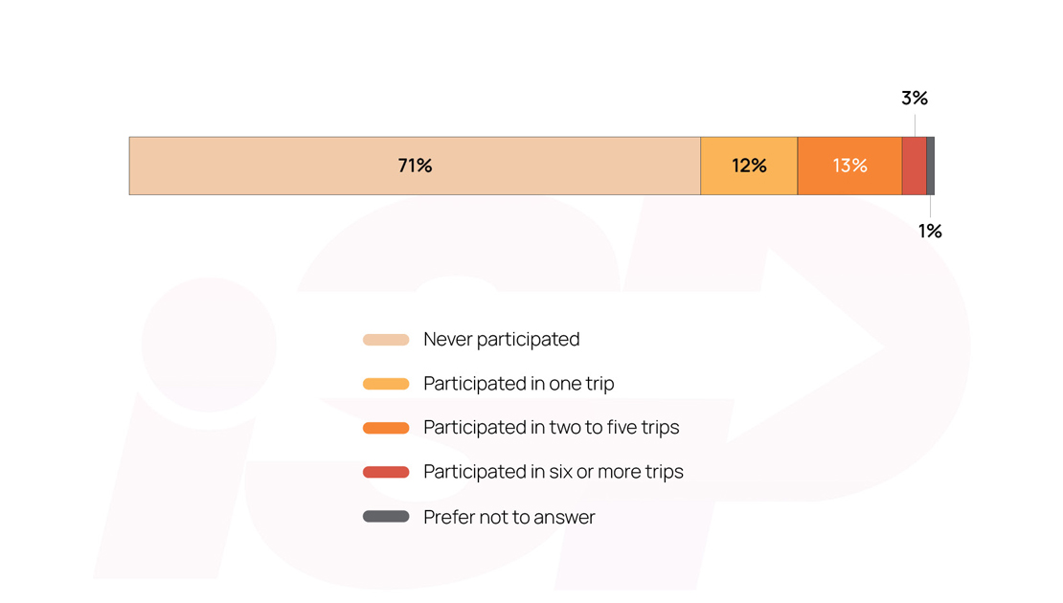The image size is (1063, 603).
Task: Select the 'two to five trips' legend swatch
Action: coord(386,428)
